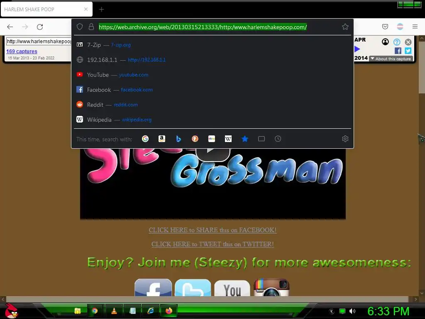Image resolution: width=425 pixels, height=319 pixels.
Task: Search this time with Google
Action: click(x=145, y=139)
